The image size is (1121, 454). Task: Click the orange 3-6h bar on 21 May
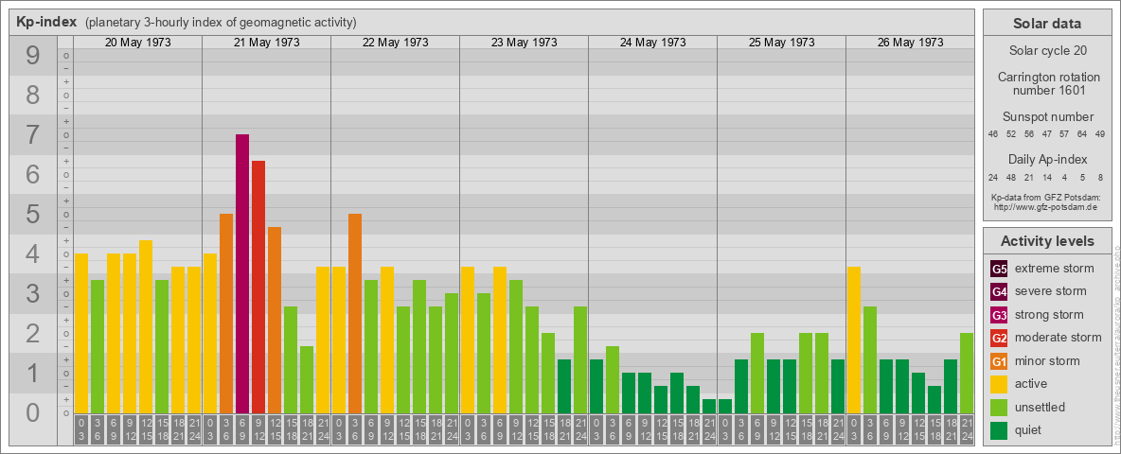226,313
